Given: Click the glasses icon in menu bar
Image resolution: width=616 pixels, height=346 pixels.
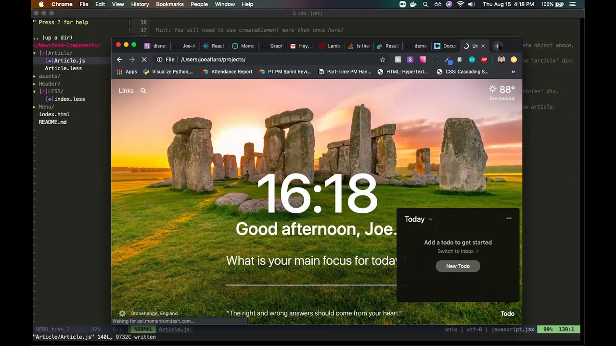Looking at the screenshot, I should coord(437,4).
